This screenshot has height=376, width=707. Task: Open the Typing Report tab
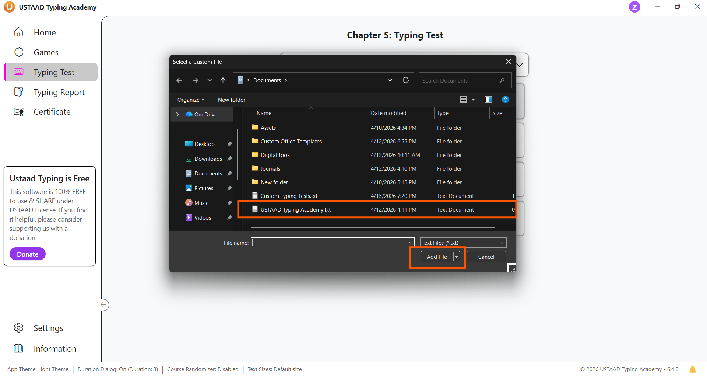click(x=59, y=92)
